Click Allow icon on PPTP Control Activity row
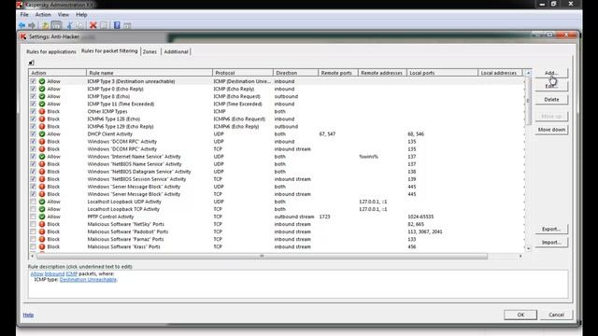This screenshot has width=598, height=336. tap(42, 217)
